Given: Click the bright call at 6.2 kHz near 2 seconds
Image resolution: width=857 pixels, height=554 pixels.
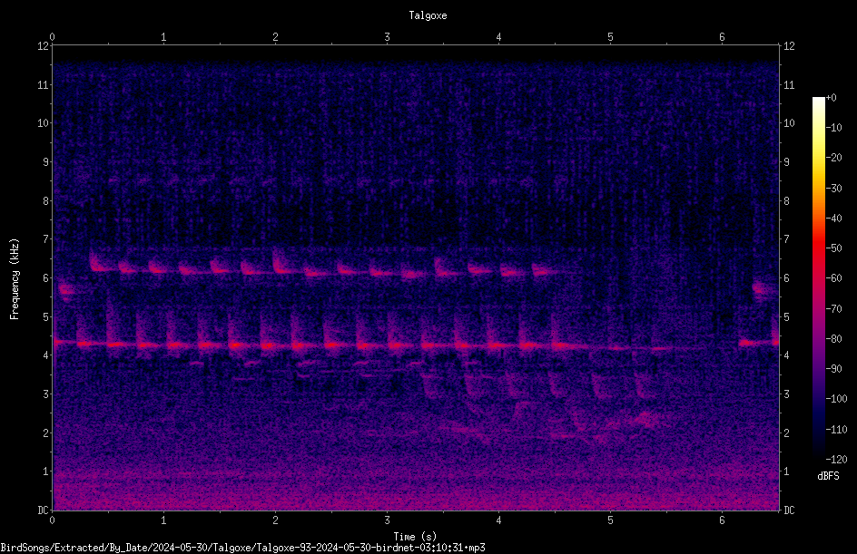Looking at the screenshot, I should 281,264.
